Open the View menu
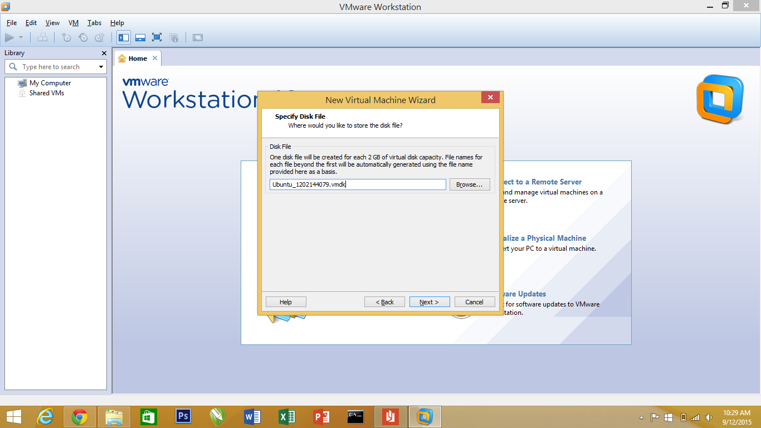This screenshot has height=428, width=761. click(52, 23)
